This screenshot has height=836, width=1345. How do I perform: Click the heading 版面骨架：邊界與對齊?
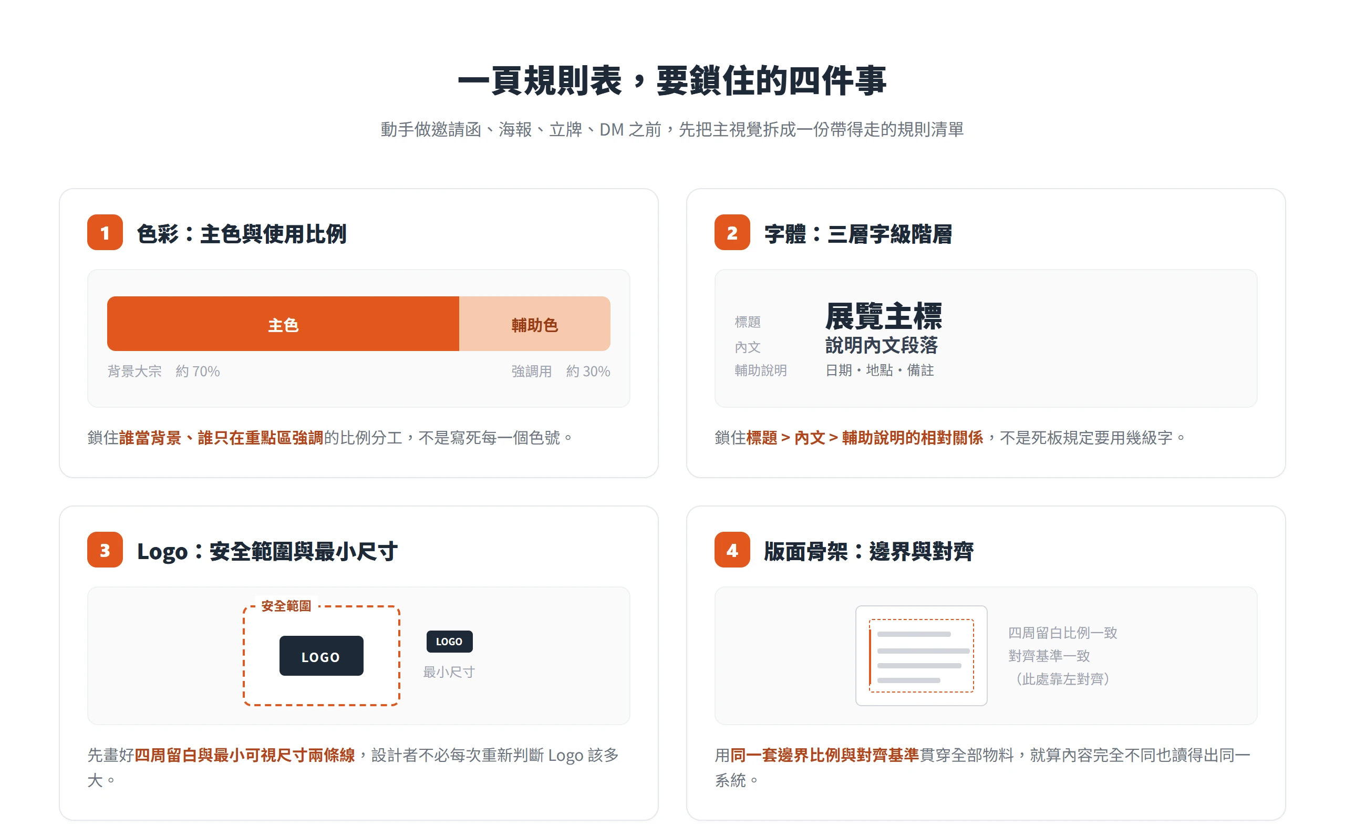point(868,551)
